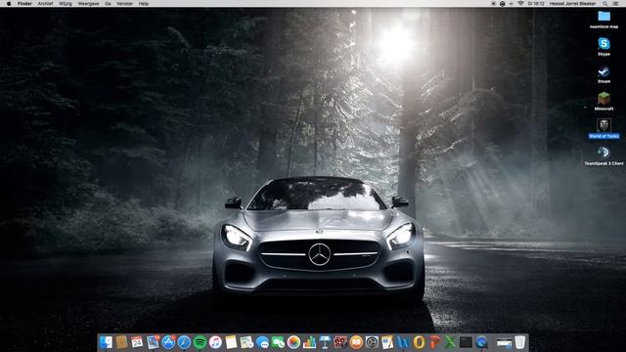Open Microsoft Word in the dock
This screenshot has height=352, width=626.
pyautogui.click(x=403, y=342)
